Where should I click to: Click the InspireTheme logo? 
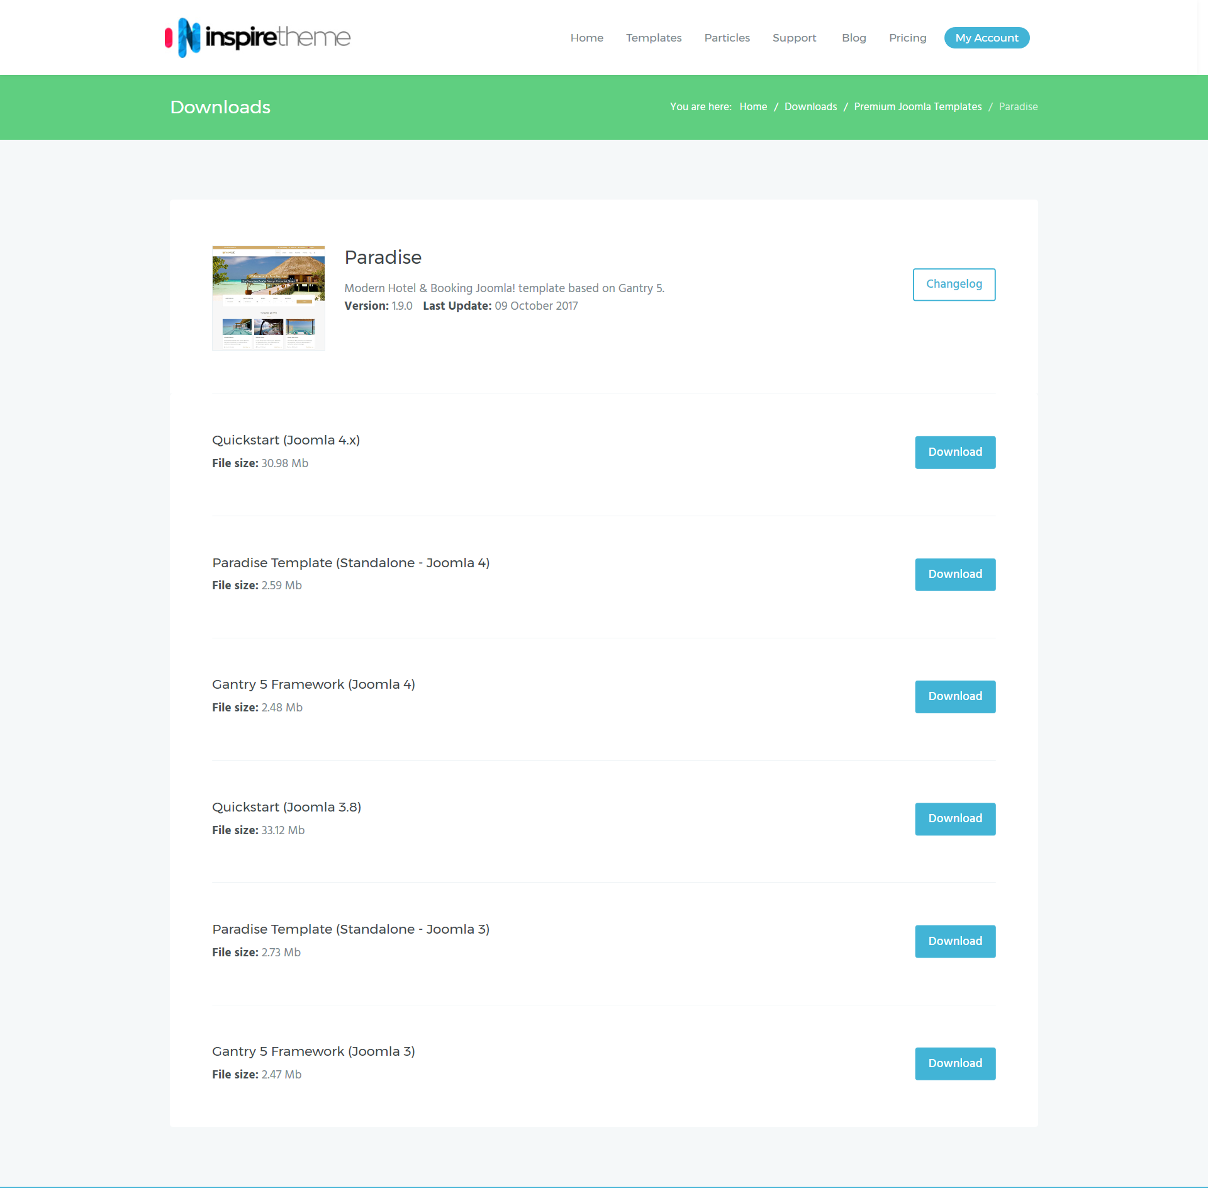point(258,38)
